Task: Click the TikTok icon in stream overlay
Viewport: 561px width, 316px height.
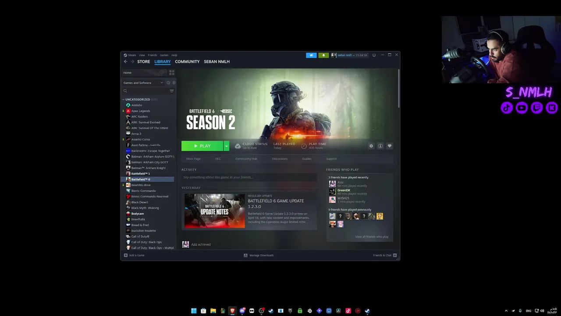Action: pos(507,108)
